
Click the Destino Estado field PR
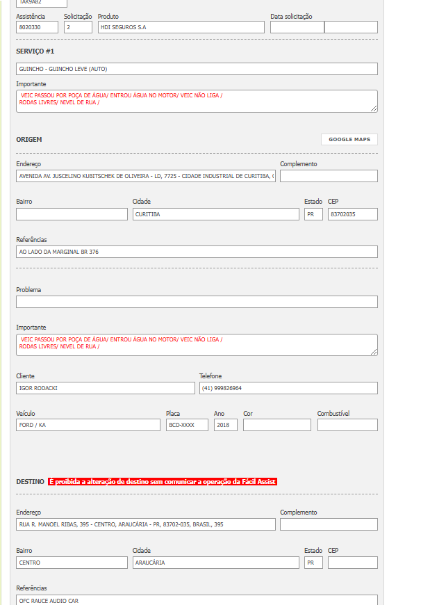point(313,563)
